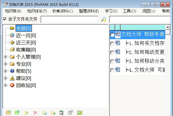Select the 2.如何拖动变更 document row
173x116 pixels.
click(x=138, y=52)
